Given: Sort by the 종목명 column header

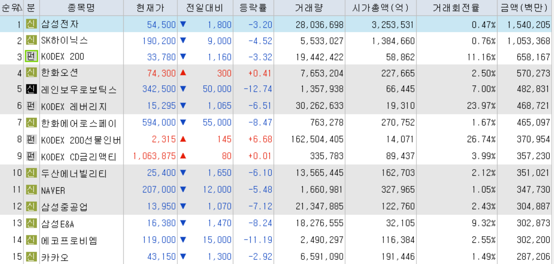Looking at the screenshot, I should (81, 8).
